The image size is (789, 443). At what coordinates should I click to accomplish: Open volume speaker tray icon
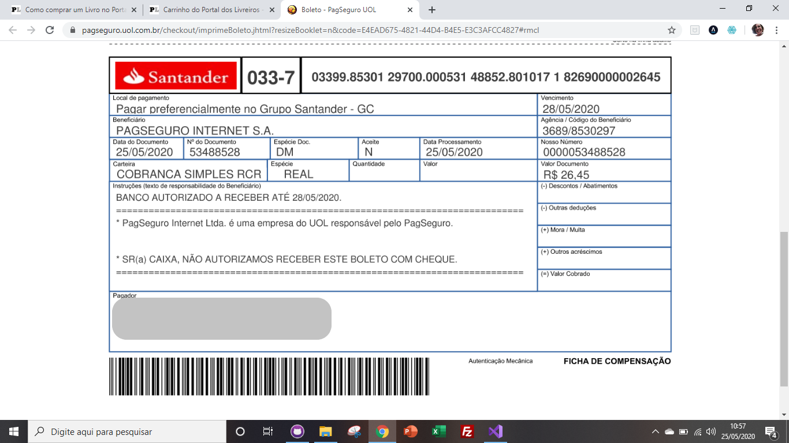tap(711, 431)
